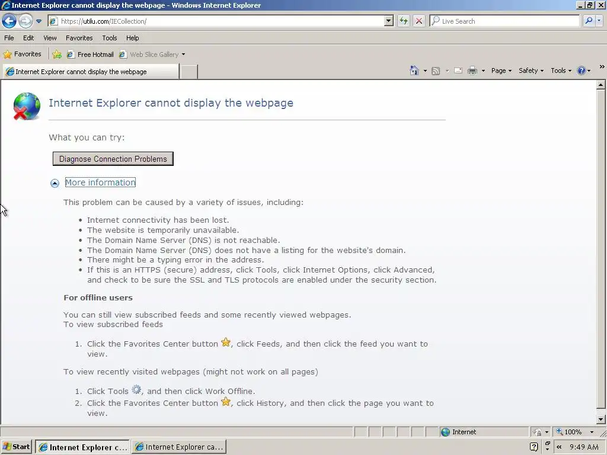Open the Tools command bar menu
This screenshot has height=455, width=607.
point(561,71)
